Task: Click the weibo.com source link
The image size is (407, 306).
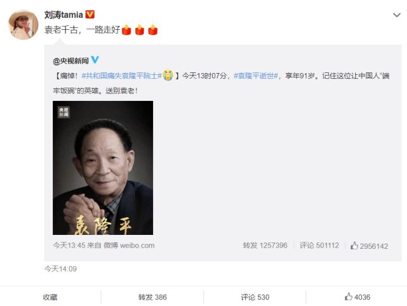Action: click(137, 246)
